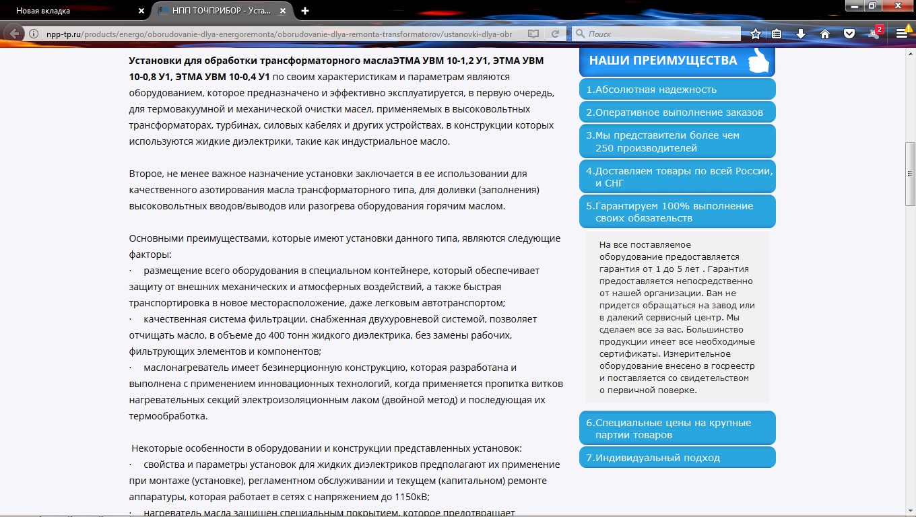Switch to the Новая вкладка tab
The width and height of the screenshot is (916, 517).
75,11
